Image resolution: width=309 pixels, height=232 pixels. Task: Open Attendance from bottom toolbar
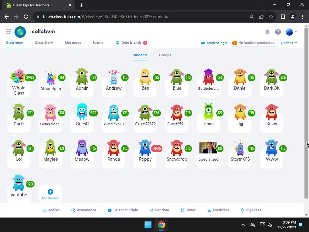[84, 210]
